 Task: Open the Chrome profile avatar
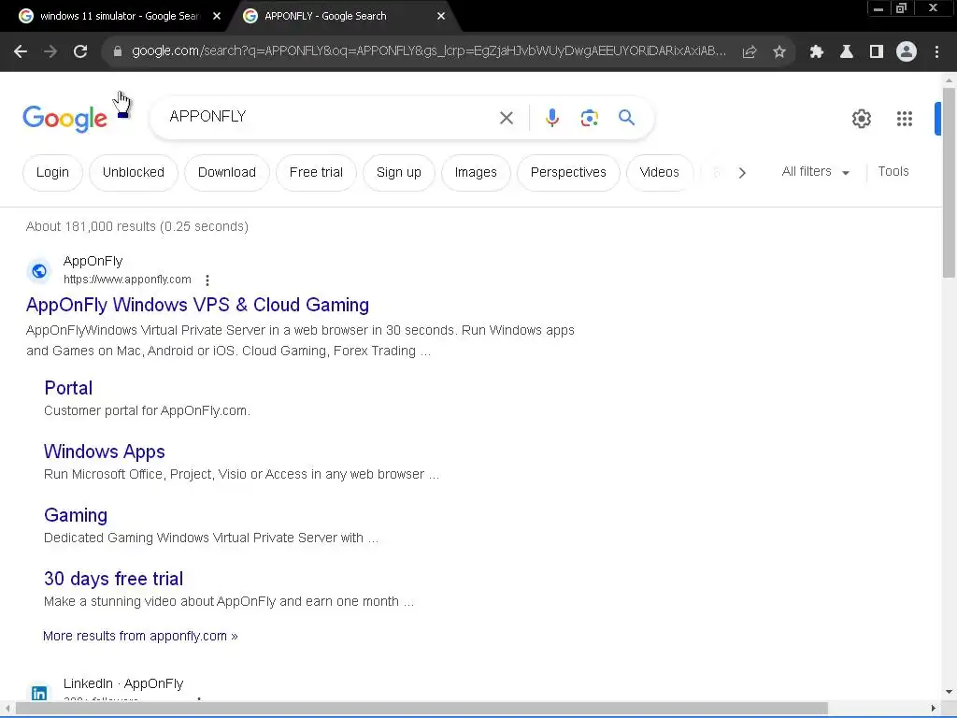coord(907,52)
